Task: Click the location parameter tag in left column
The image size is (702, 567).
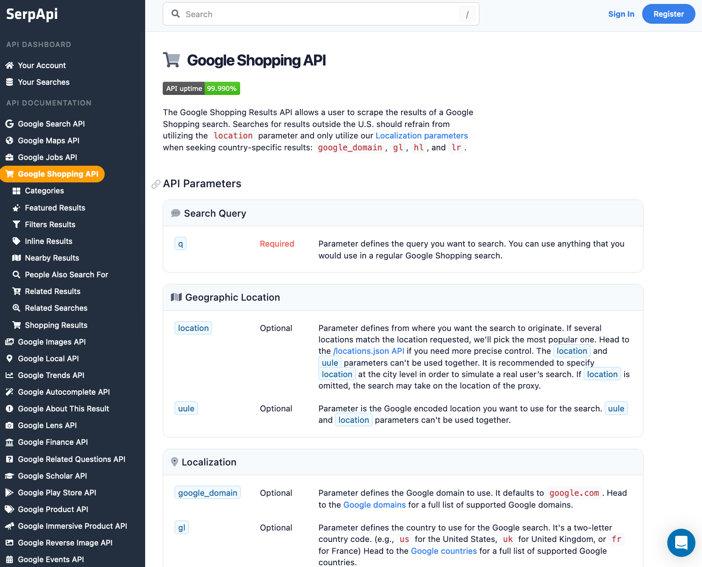Action: click(x=193, y=328)
